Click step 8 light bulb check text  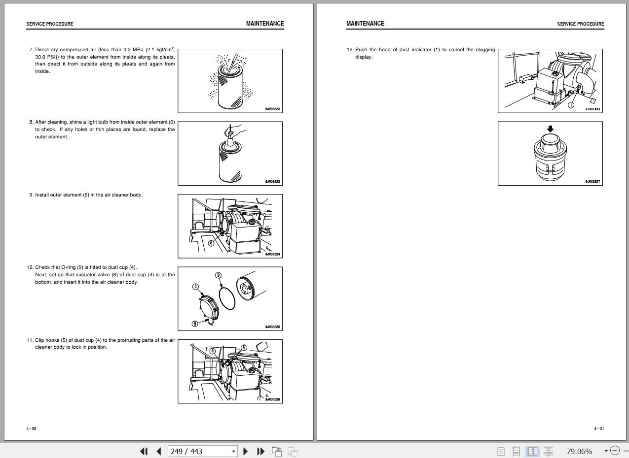pyautogui.click(x=102, y=129)
